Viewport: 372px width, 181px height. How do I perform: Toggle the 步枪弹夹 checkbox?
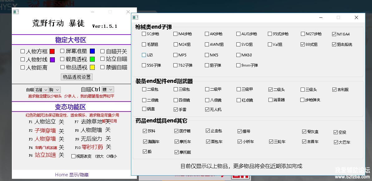point(302,100)
